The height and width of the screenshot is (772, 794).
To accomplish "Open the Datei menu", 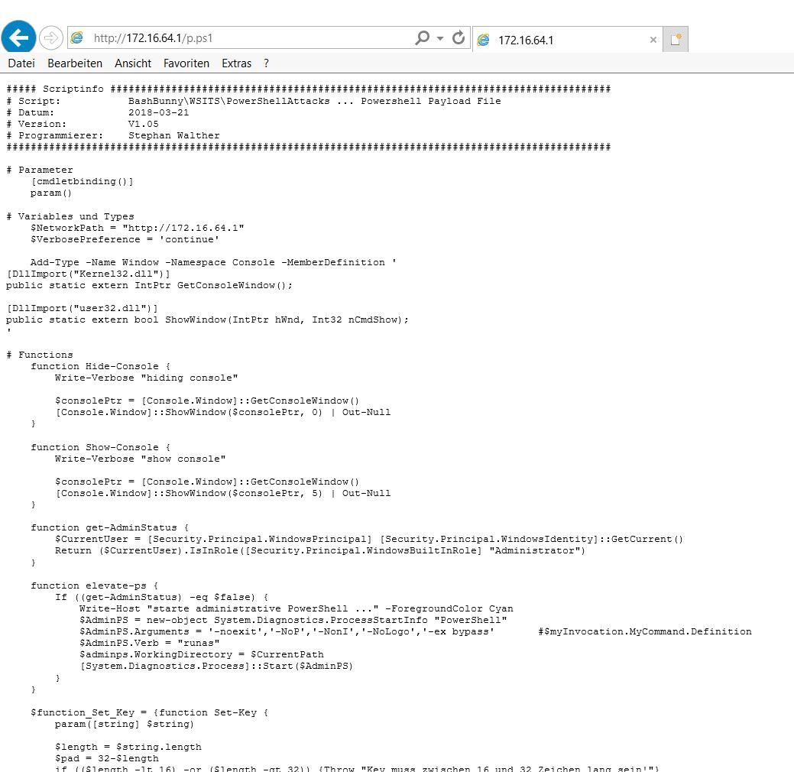I will (x=21, y=63).
